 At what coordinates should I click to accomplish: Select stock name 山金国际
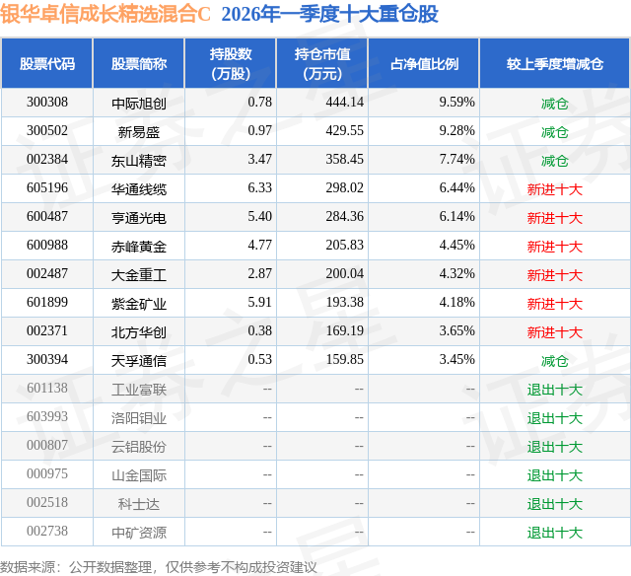(x=139, y=475)
